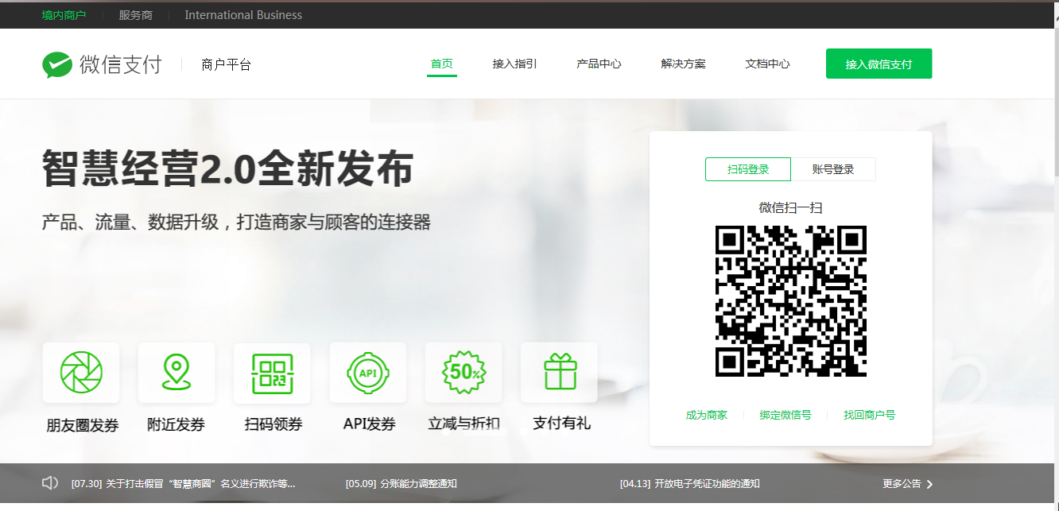Screen dimensions: 1059x511
Task: Select 服务商 in top bar
Action: coord(135,15)
